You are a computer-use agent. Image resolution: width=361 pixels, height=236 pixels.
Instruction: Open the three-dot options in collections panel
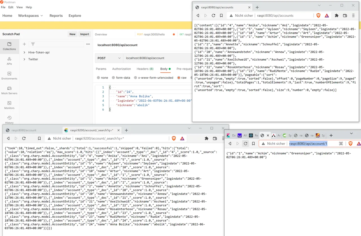[88, 44]
